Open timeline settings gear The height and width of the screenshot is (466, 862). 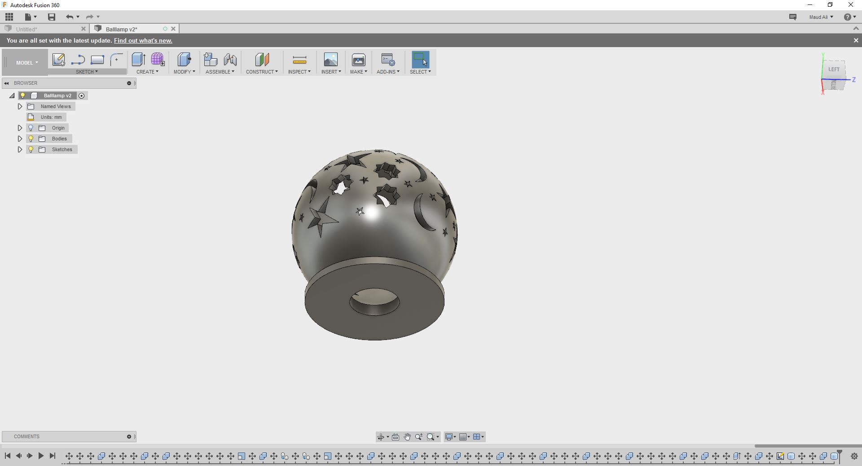coord(854,456)
